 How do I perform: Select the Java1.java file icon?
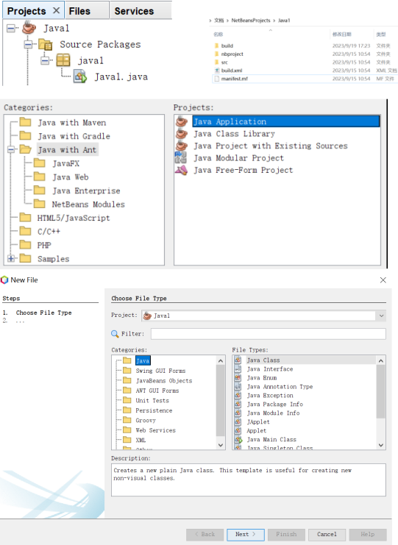tap(80, 76)
